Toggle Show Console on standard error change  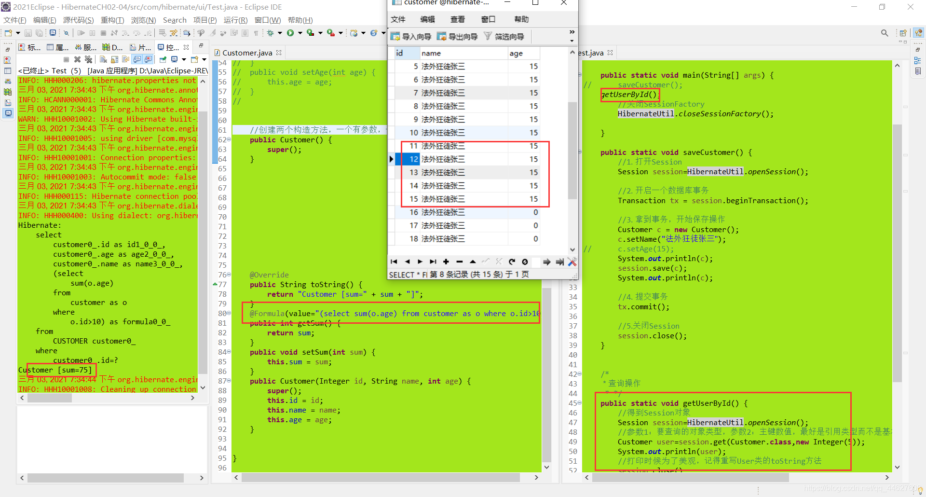pyautogui.click(x=149, y=59)
